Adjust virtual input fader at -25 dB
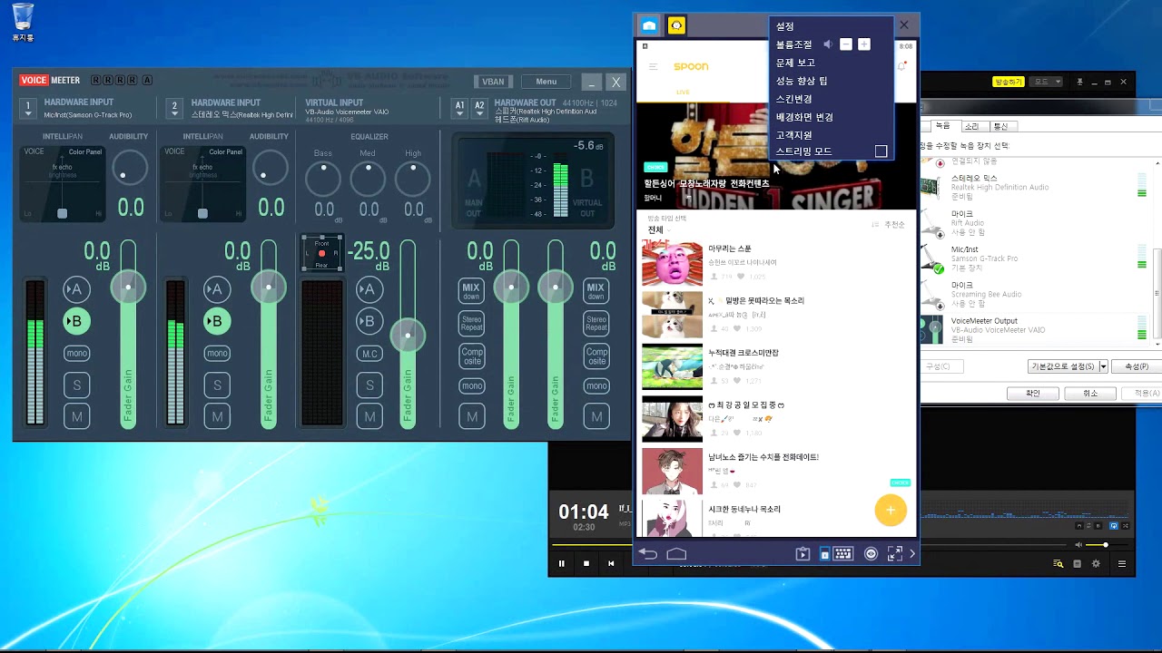The width and height of the screenshot is (1162, 653). (408, 335)
